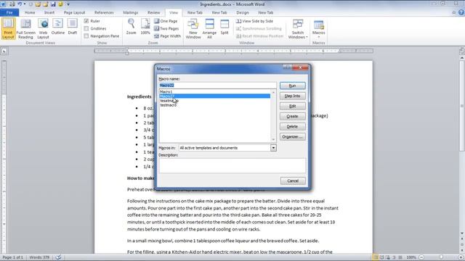Click the smiley face icon in Quick Access Toolbar
The width and height of the screenshot is (465, 261).
[60, 4]
